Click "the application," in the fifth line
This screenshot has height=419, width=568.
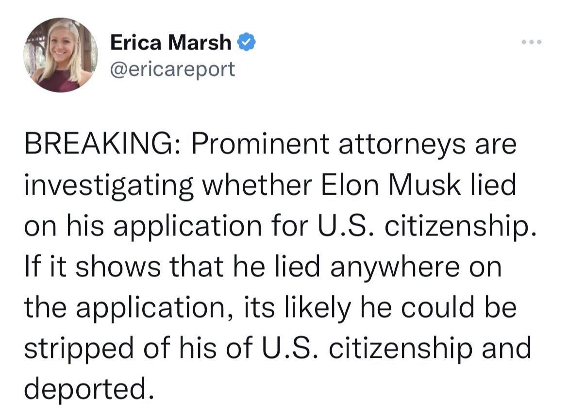[x=123, y=308]
